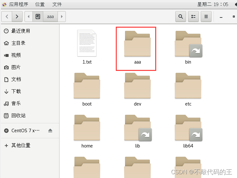Open the 应用程序 menu
The image size is (237, 178).
click(18, 4)
